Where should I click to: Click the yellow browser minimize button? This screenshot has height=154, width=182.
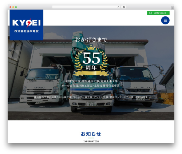pyautogui.click(x=13, y=7)
